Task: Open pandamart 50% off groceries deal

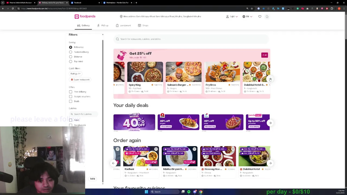Action: pyautogui.click(x=258, y=122)
